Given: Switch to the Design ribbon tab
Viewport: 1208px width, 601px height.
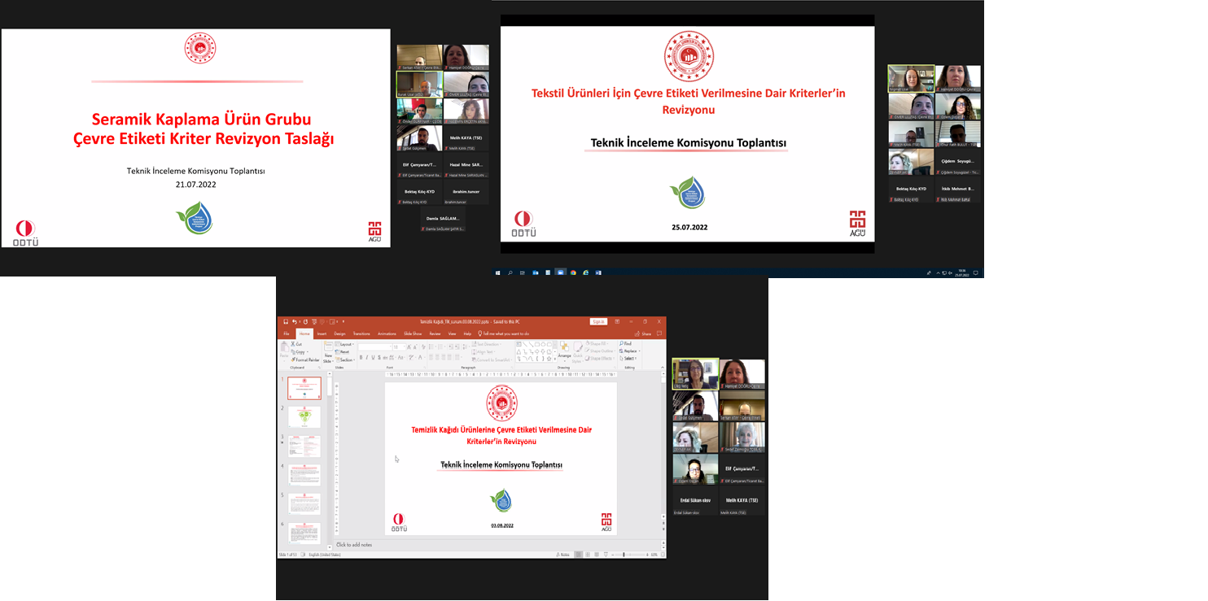Looking at the screenshot, I should pyautogui.click(x=339, y=333).
